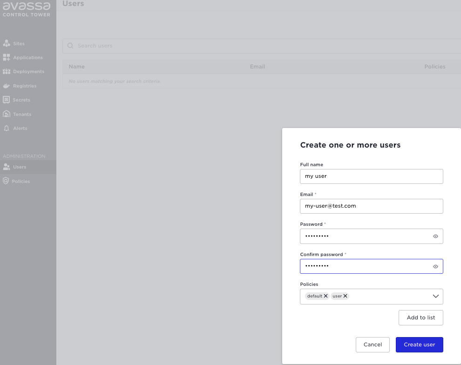This screenshot has width=461, height=365.
Task: Click the Email column header
Action: tap(258, 67)
